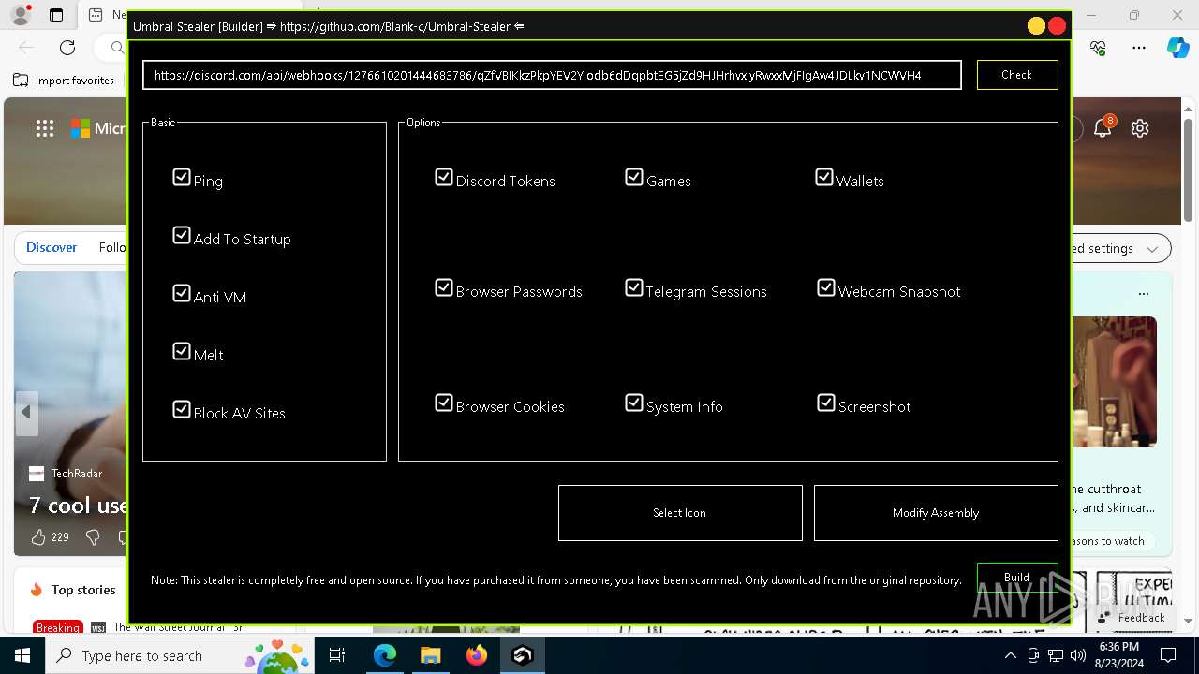Show previous carousel story arrow
This screenshot has width=1199, height=674.
click(x=26, y=412)
